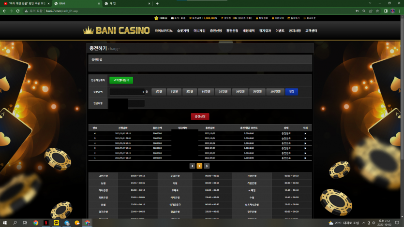Select page 1 in pagination
Image resolution: width=404 pixels, height=227 pixels.
click(x=199, y=166)
